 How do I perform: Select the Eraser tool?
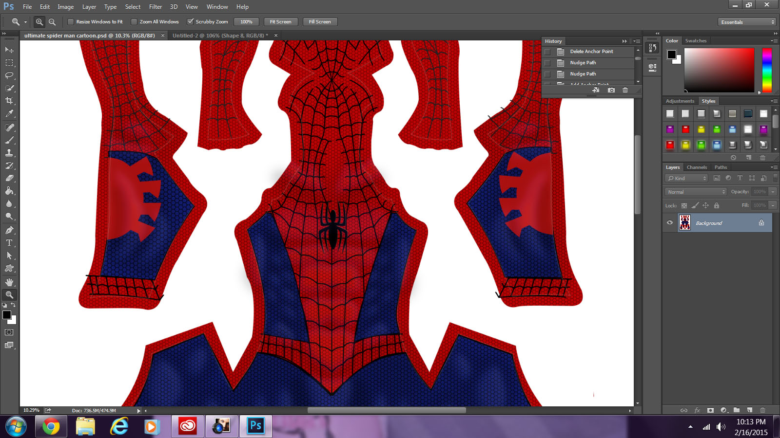(x=9, y=178)
